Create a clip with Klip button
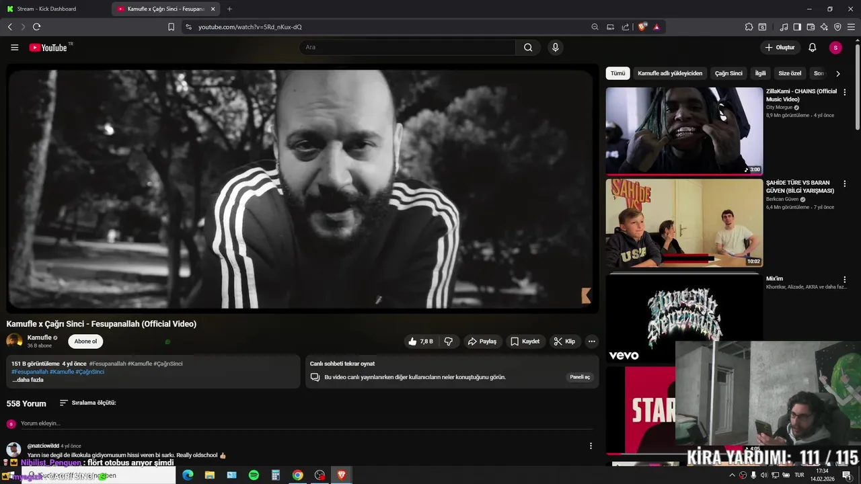Image resolution: width=861 pixels, height=484 pixels. coord(564,341)
